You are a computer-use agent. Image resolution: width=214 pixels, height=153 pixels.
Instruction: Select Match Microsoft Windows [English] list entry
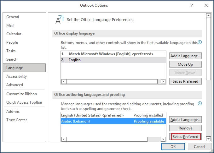coord(113,54)
